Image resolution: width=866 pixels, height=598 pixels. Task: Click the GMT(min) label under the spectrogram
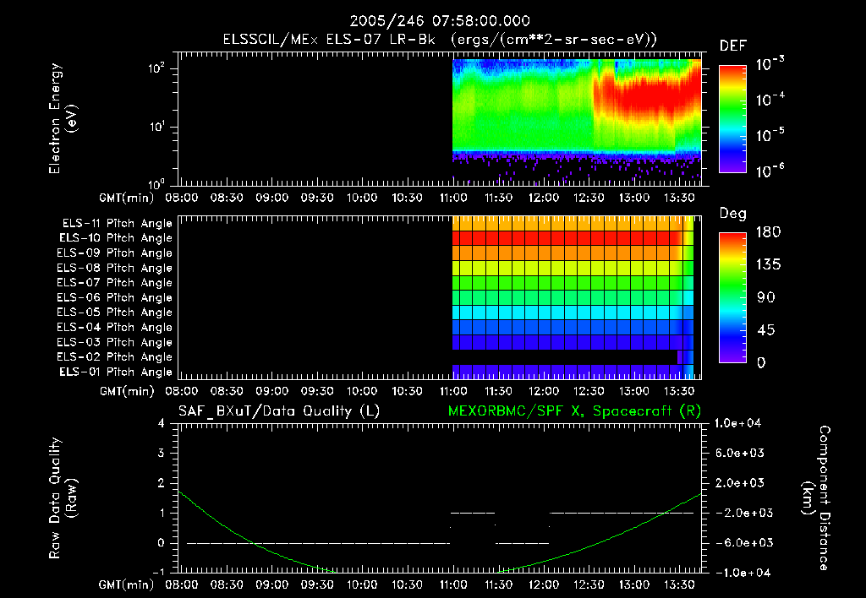[127, 198]
